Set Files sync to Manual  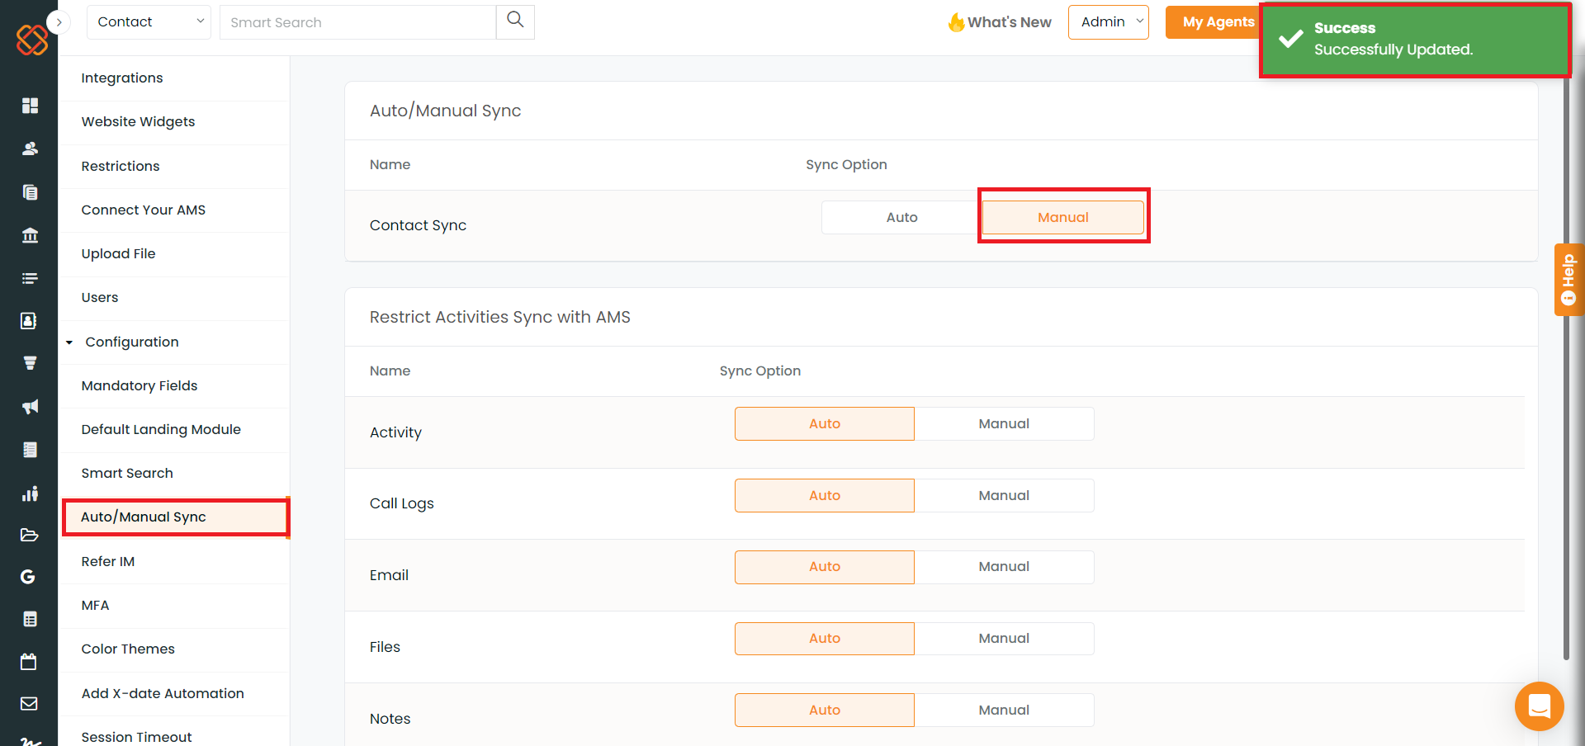[1004, 639]
